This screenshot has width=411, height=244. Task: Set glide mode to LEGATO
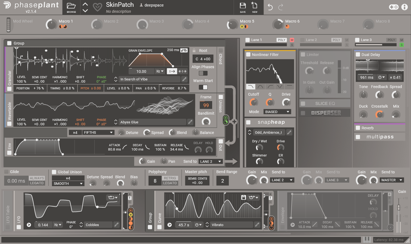(37, 183)
